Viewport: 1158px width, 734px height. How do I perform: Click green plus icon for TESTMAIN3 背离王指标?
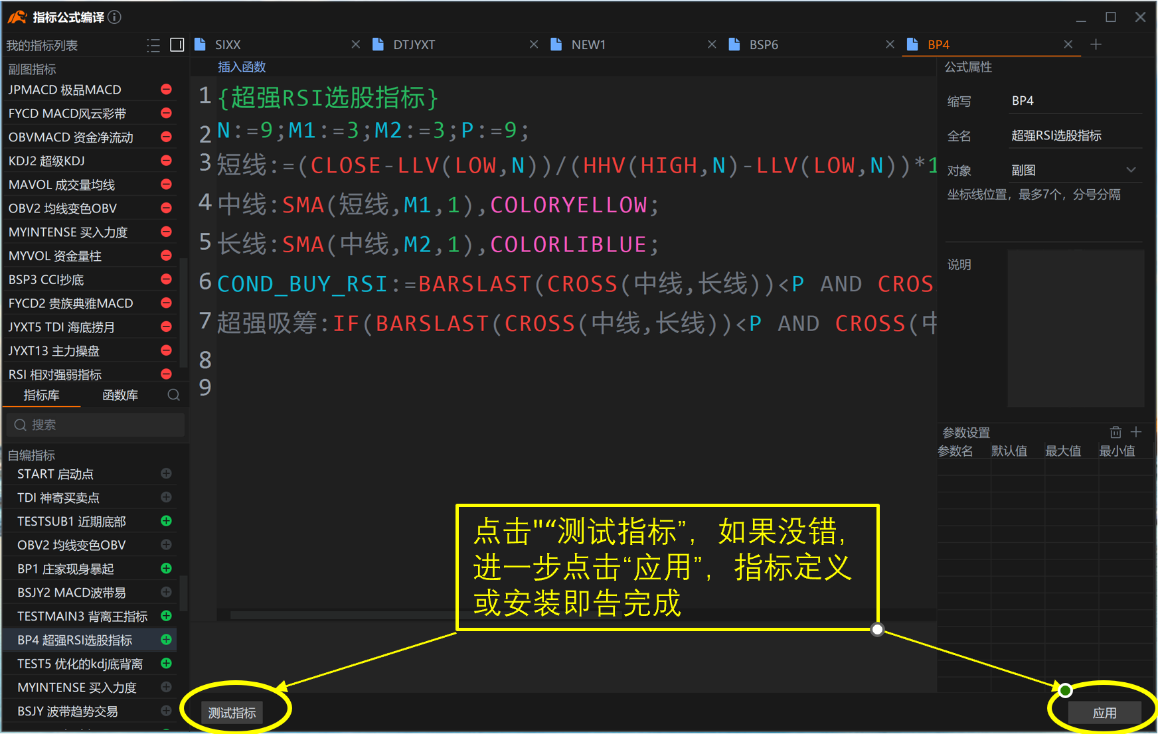pos(166,616)
